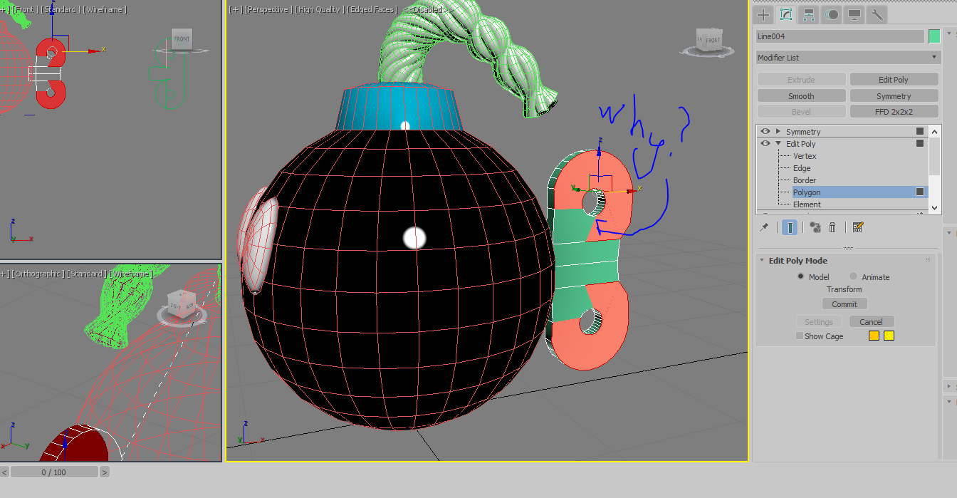This screenshot has width=957, height=498.
Task: Click the 0 / 100 time slider
Action: point(54,472)
